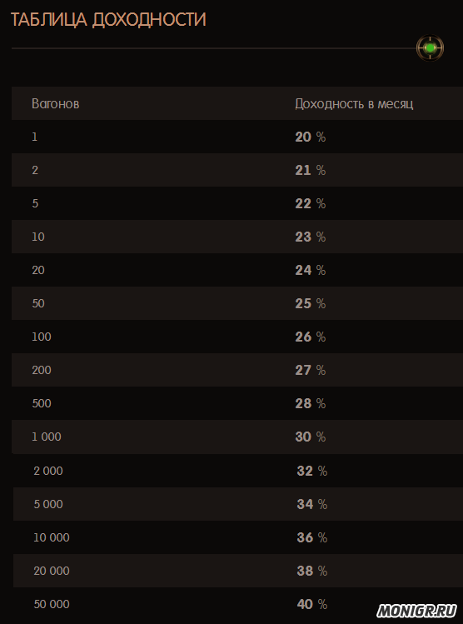This screenshot has width=463, height=624.
Task: Select the 100 wagons row
Action: pos(237,337)
